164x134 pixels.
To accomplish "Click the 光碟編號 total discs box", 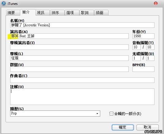I will [150, 58].
